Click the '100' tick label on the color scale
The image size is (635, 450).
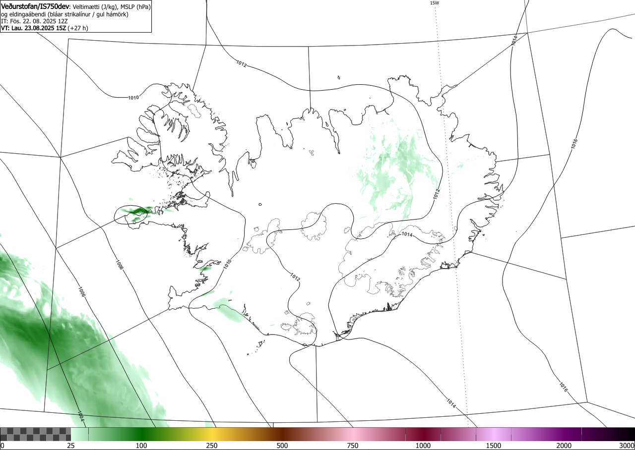point(141,446)
